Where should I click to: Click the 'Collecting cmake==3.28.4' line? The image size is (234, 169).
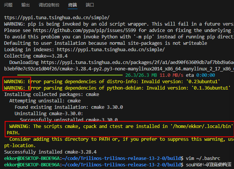pyautogui.click(x=36, y=56)
